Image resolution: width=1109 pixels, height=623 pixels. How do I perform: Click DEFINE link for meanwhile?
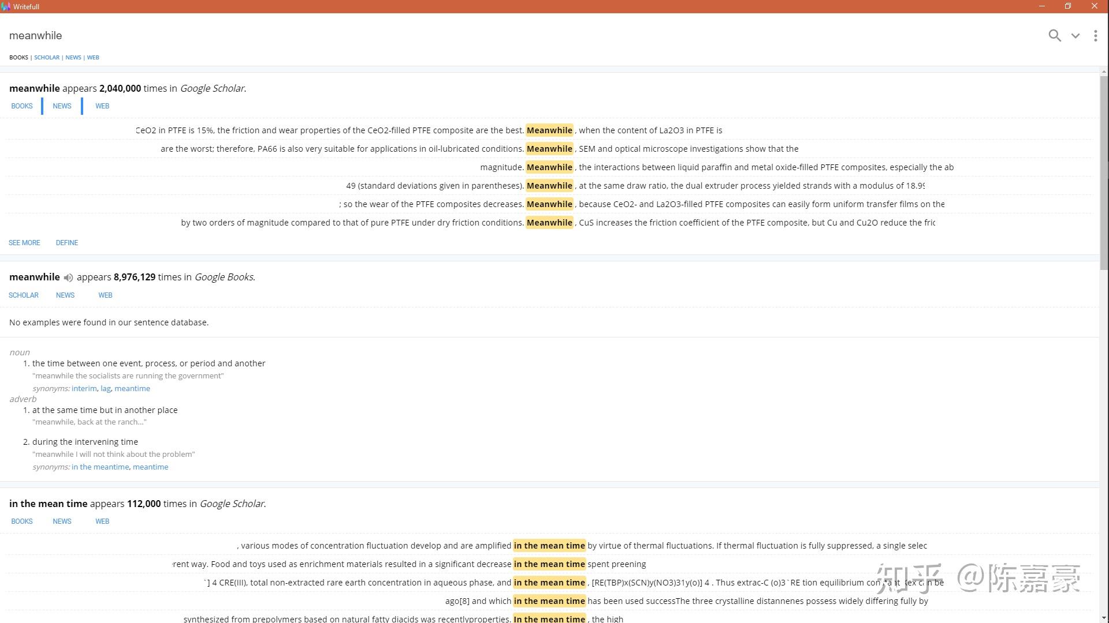coord(67,243)
